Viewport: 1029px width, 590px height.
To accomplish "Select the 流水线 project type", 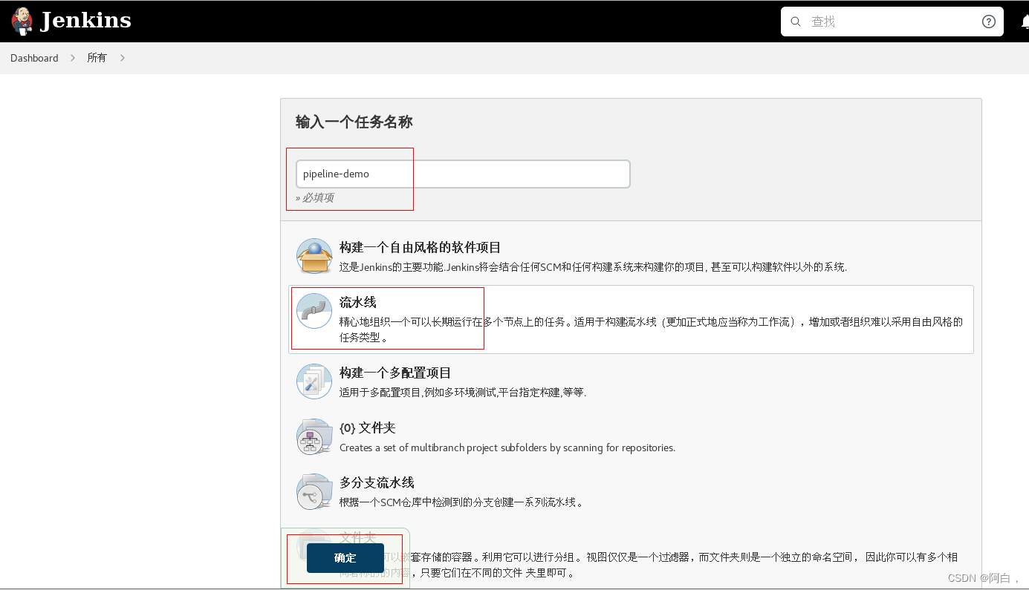I will 360,303.
